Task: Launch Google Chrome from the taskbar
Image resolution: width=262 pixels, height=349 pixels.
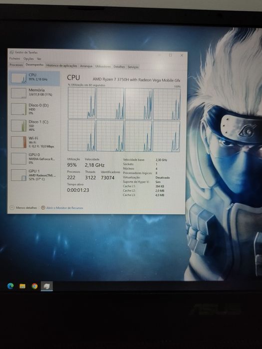Action: [34, 286]
